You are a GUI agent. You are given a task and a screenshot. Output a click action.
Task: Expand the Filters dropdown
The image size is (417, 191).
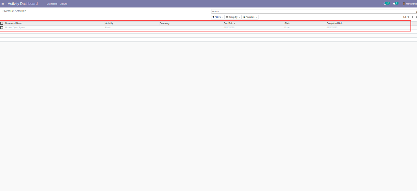click(218, 17)
